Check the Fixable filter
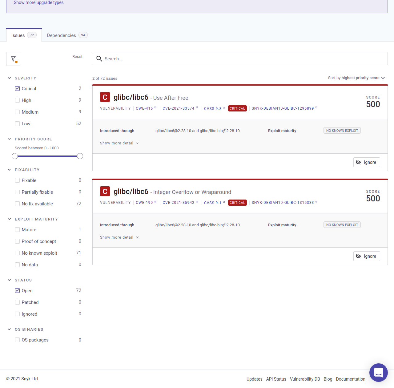394x388 pixels. (x=18, y=180)
